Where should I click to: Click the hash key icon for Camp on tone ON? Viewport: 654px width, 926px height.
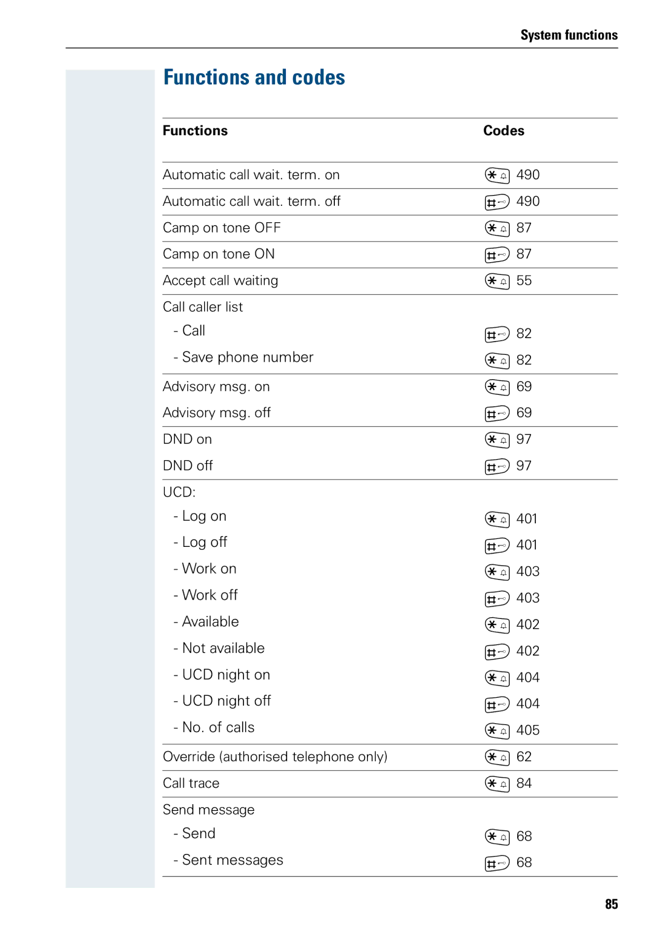pos(497,255)
